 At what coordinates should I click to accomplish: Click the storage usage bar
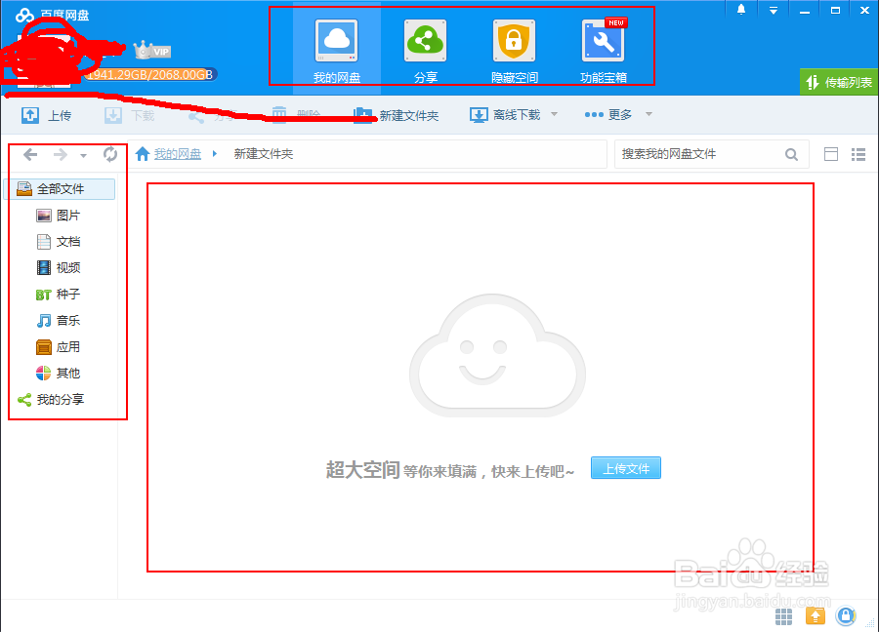click(x=150, y=74)
